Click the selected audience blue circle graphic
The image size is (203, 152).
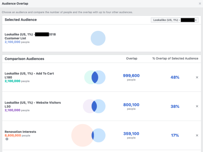(98, 38)
